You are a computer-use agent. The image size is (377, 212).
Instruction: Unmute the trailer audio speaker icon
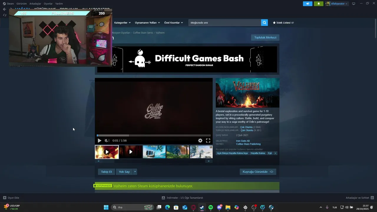click(107, 140)
